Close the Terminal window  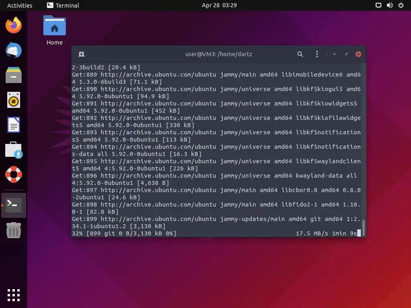point(358,54)
